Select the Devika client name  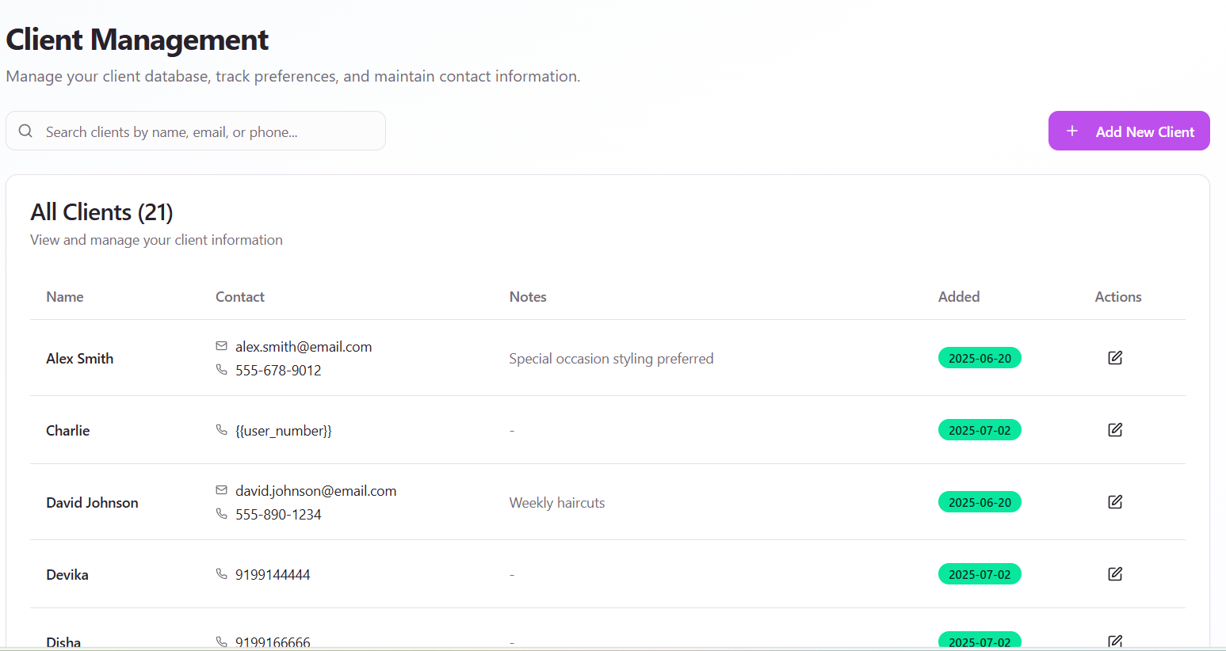click(67, 575)
